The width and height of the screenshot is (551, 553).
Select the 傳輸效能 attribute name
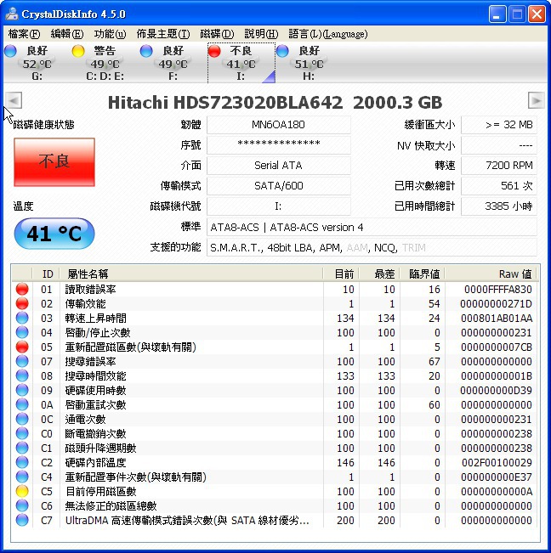point(85,304)
